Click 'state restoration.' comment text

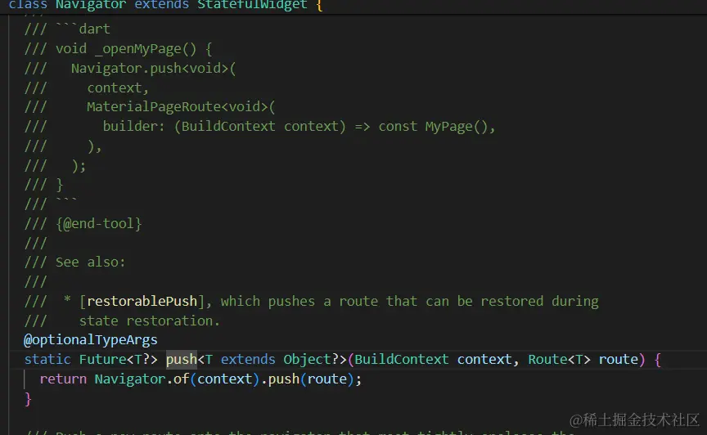click(x=150, y=321)
